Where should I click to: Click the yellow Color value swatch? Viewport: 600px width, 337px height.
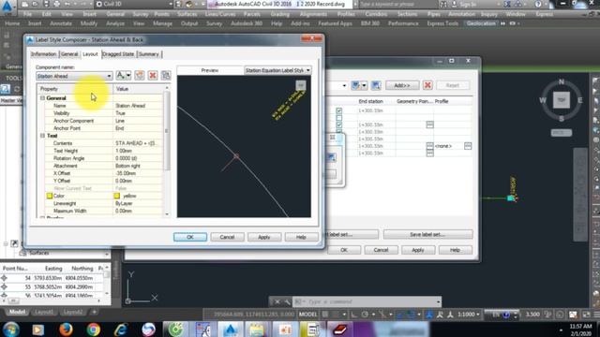click(x=117, y=196)
